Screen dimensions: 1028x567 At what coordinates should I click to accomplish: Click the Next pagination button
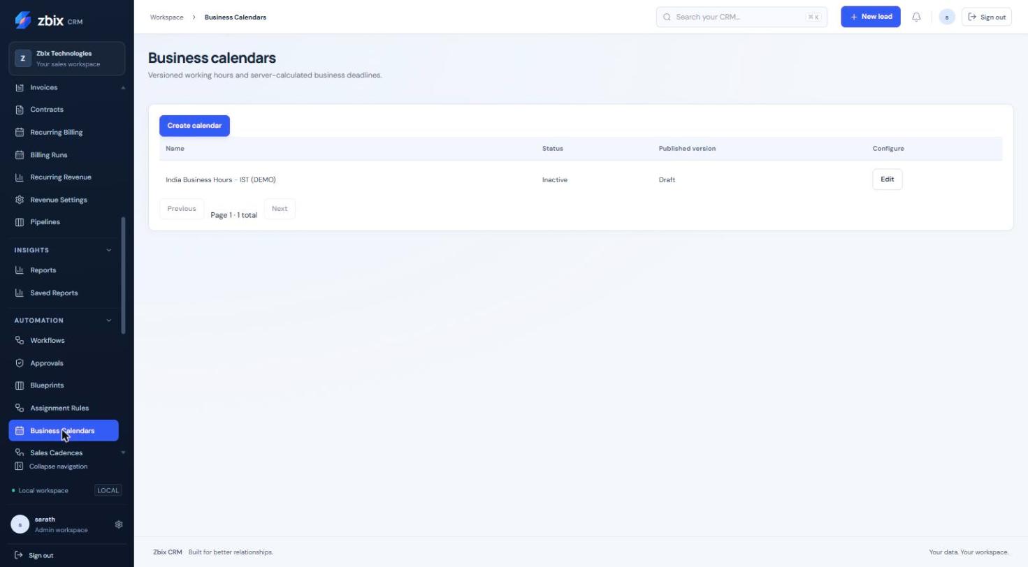point(280,209)
